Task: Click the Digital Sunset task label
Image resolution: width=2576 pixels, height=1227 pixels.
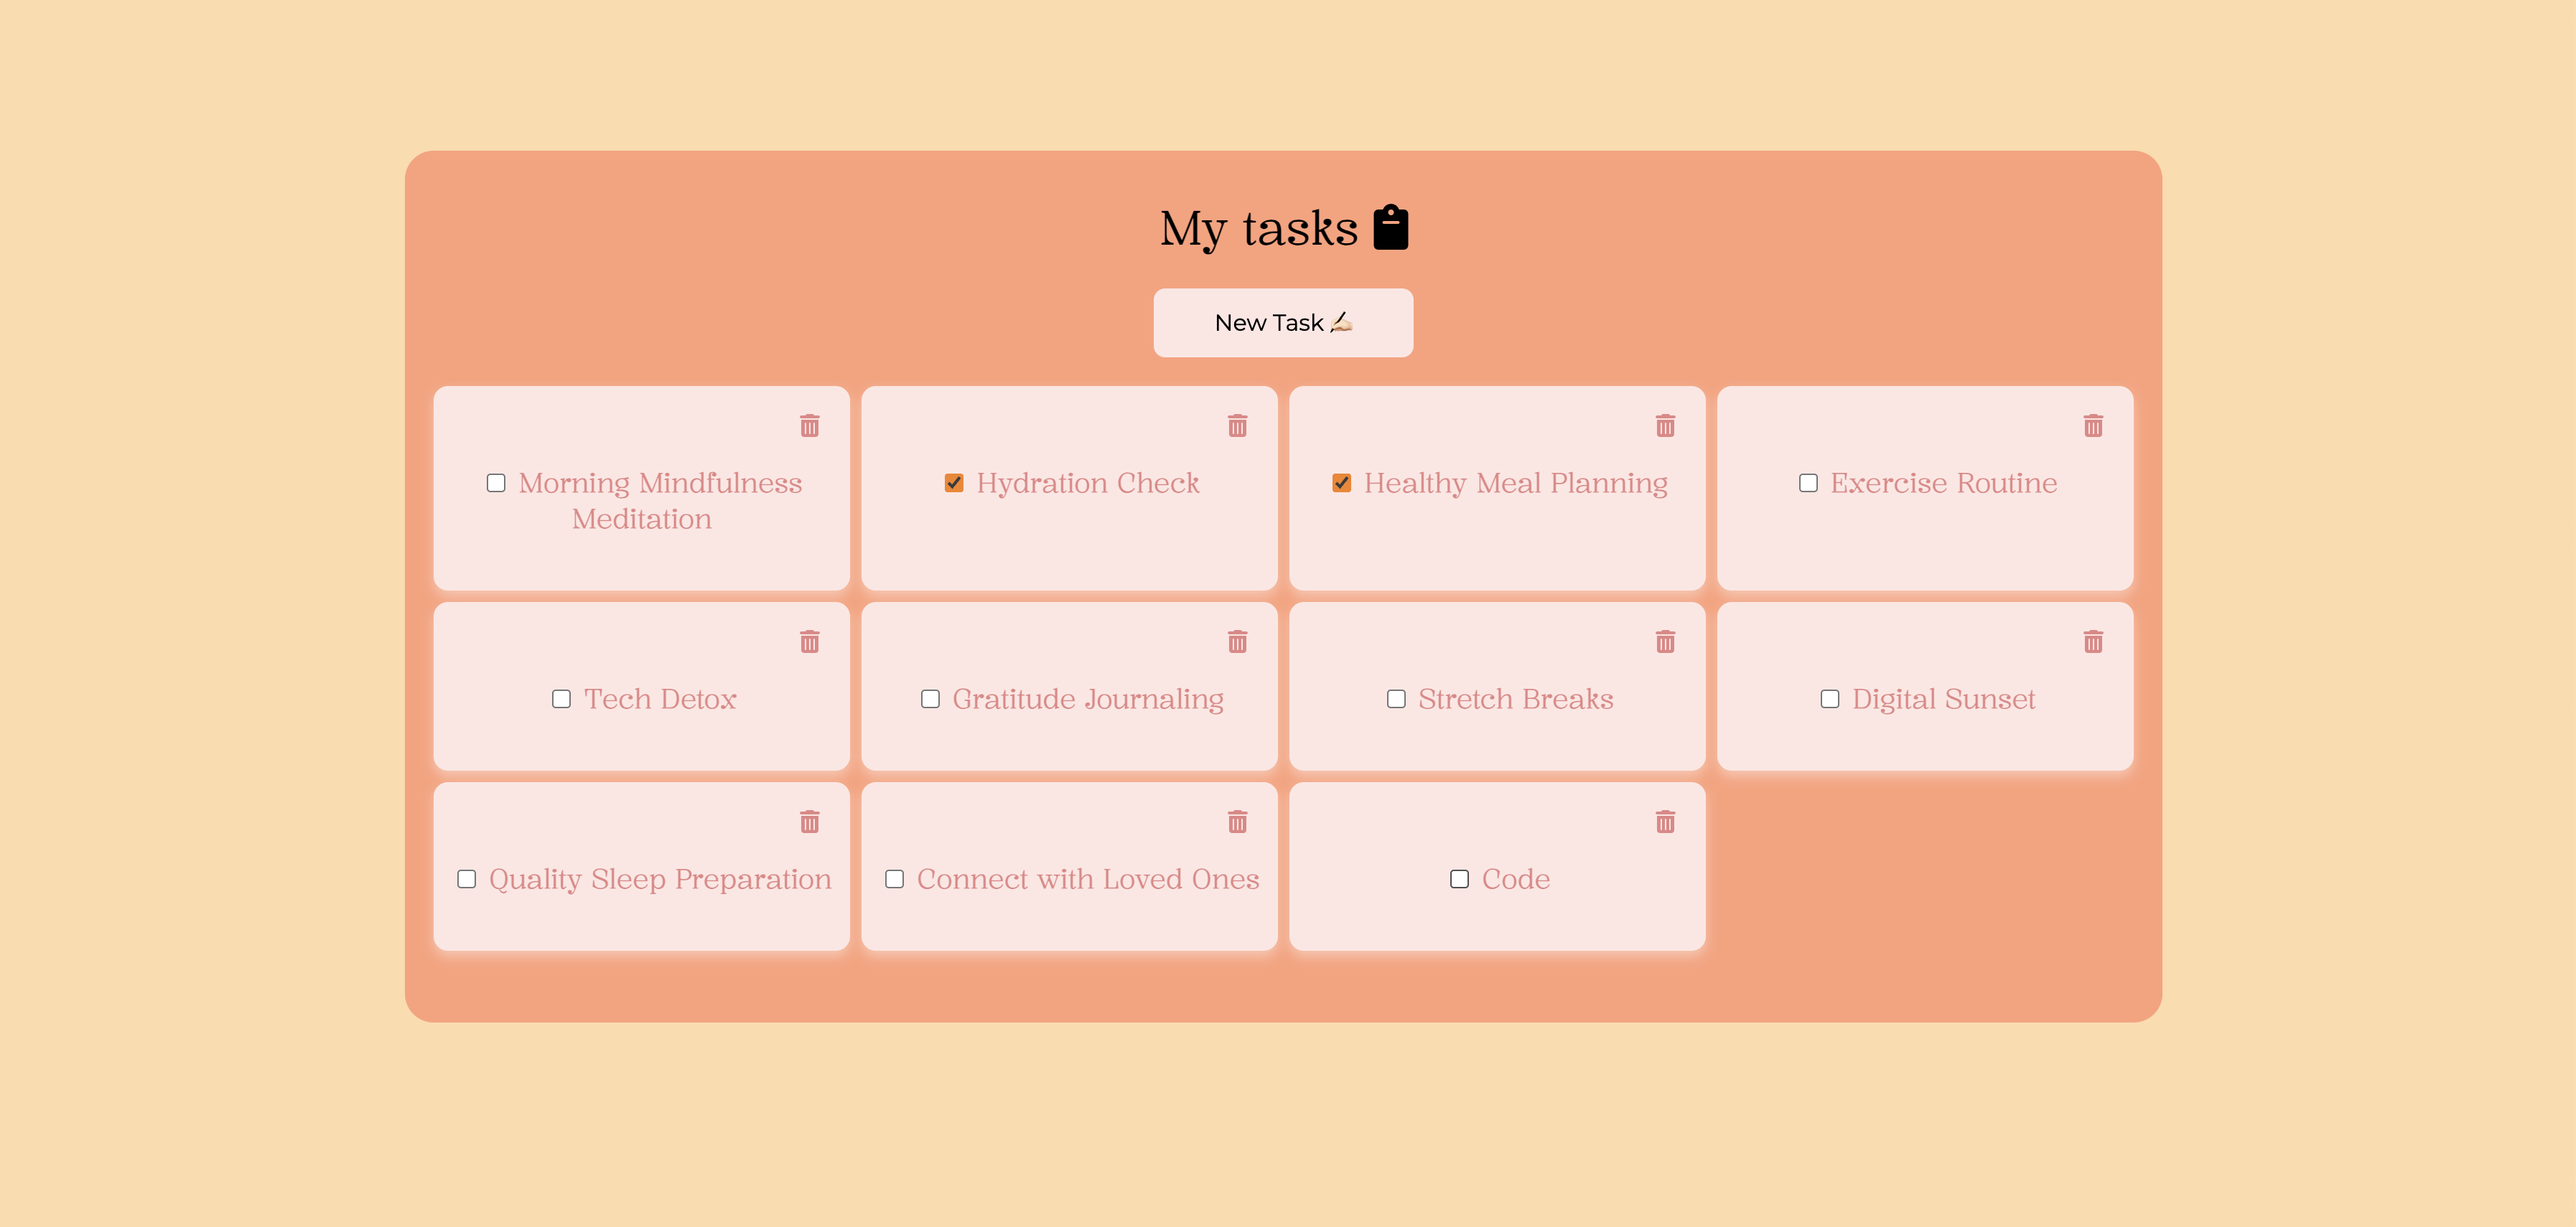Action: click(x=1943, y=700)
